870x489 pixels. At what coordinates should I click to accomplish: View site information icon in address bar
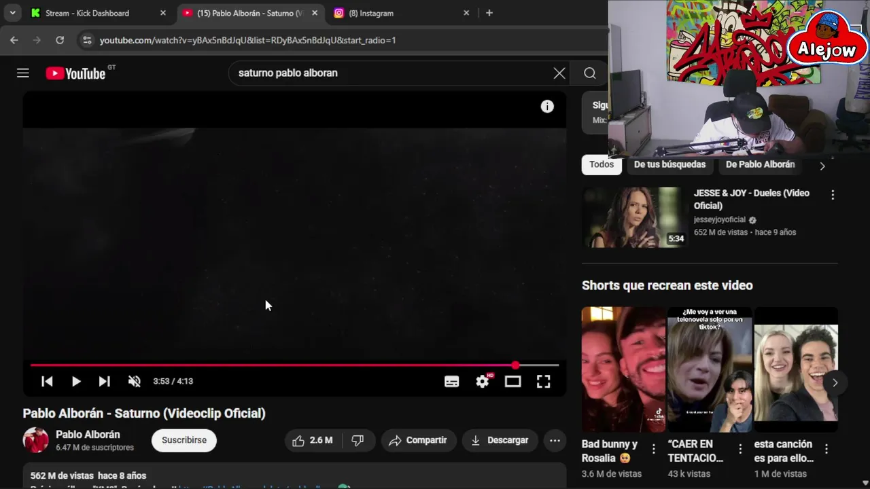coord(87,40)
